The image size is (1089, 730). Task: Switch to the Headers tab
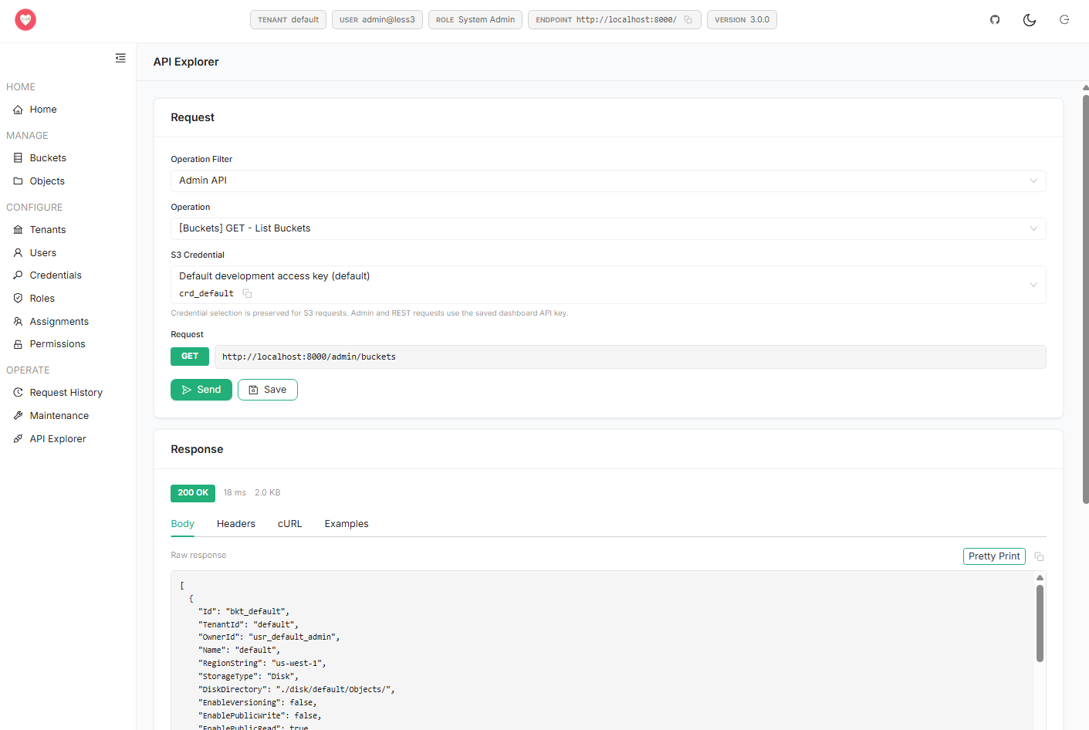point(236,524)
